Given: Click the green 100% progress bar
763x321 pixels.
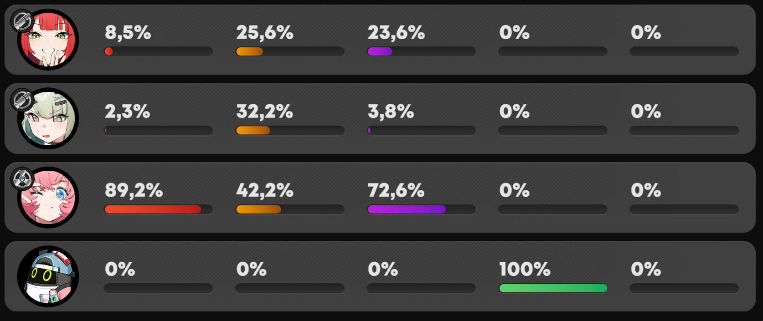Looking at the screenshot, I should [x=553, y=288].
